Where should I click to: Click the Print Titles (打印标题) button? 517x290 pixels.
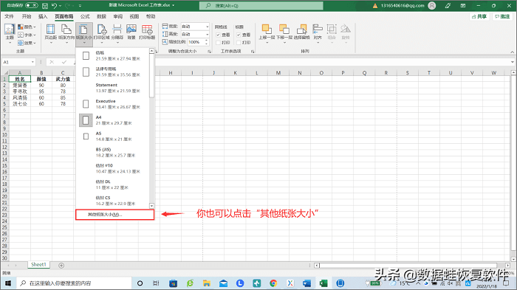pos(147,32)
